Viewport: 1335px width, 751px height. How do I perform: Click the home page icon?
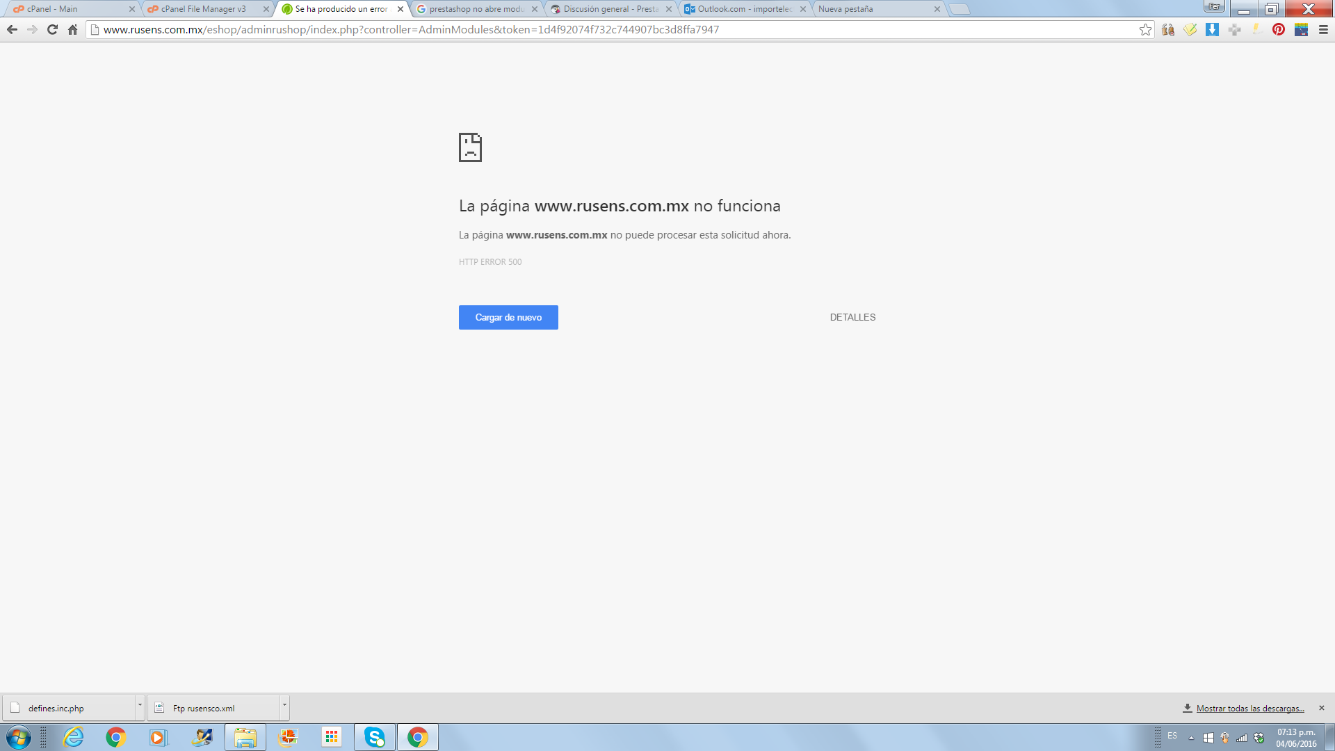[x=72, y=29]
